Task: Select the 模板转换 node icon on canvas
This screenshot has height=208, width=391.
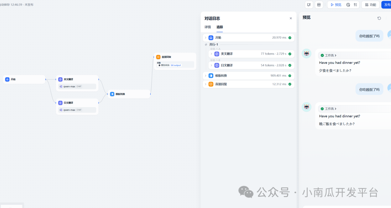Action: point(112,94)
